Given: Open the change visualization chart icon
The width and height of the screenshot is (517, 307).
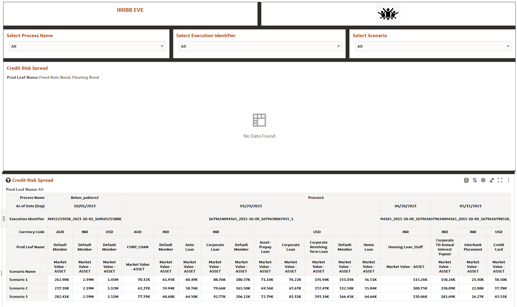Looking at the screenshot, I should click(x=492, y=180).
